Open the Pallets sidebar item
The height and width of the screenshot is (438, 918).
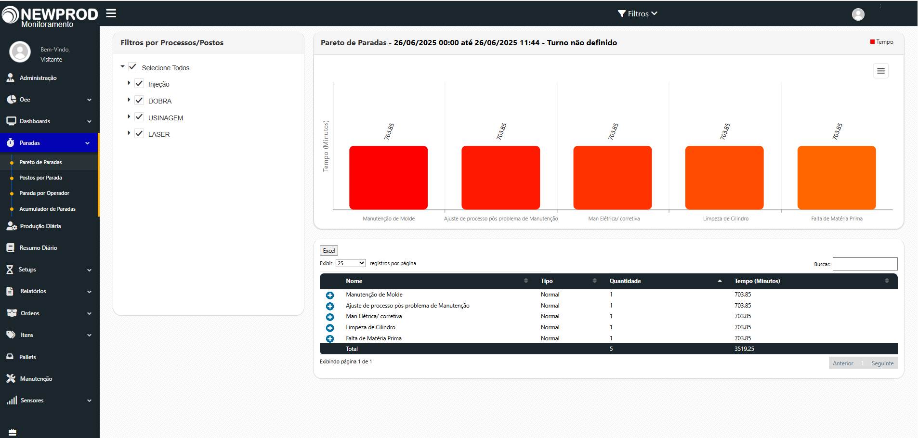27,357
